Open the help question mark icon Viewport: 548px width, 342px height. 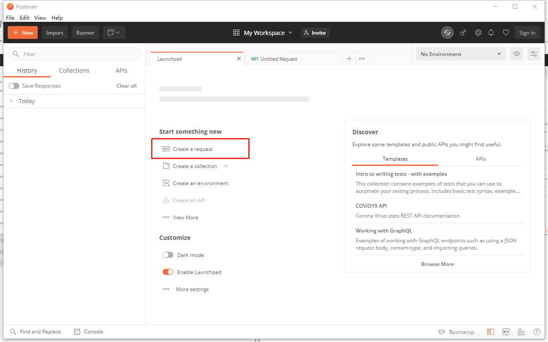tap(537, 332)
